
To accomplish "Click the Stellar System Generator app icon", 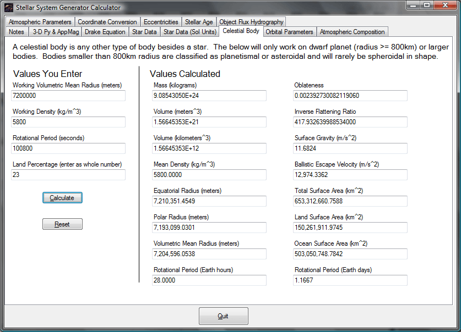I will (8, 7).
